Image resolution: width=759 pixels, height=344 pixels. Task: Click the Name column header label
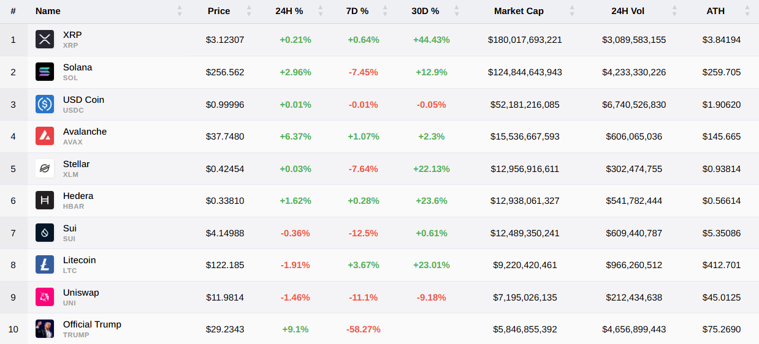[48, 11]
